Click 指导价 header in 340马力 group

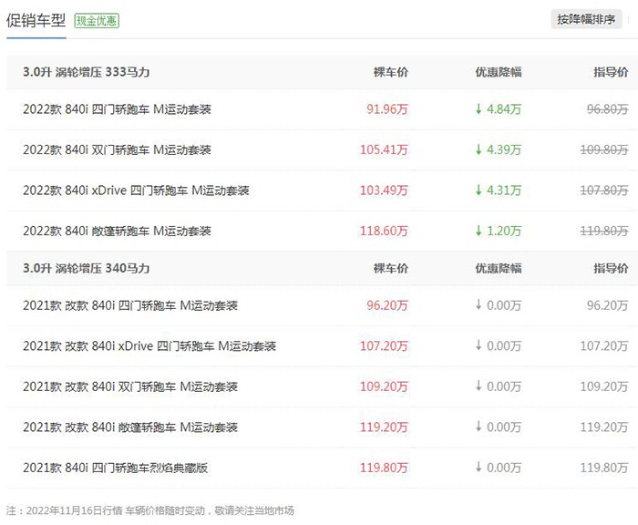[611, 268]
